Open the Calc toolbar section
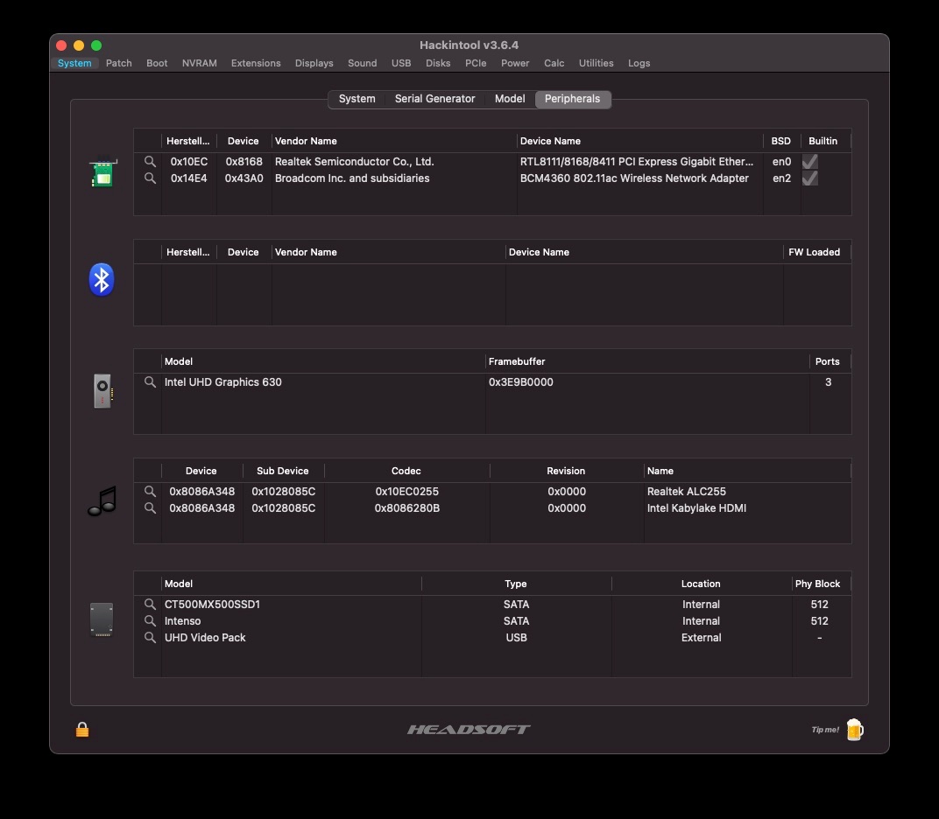The height and width of the screenshot is (819, 939). pos(554,63)
